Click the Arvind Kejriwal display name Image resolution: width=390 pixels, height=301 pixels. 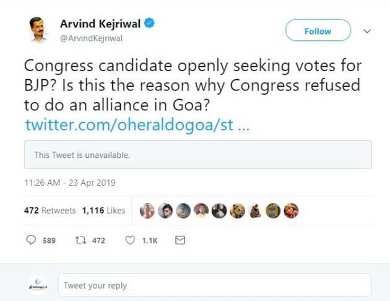102,24
